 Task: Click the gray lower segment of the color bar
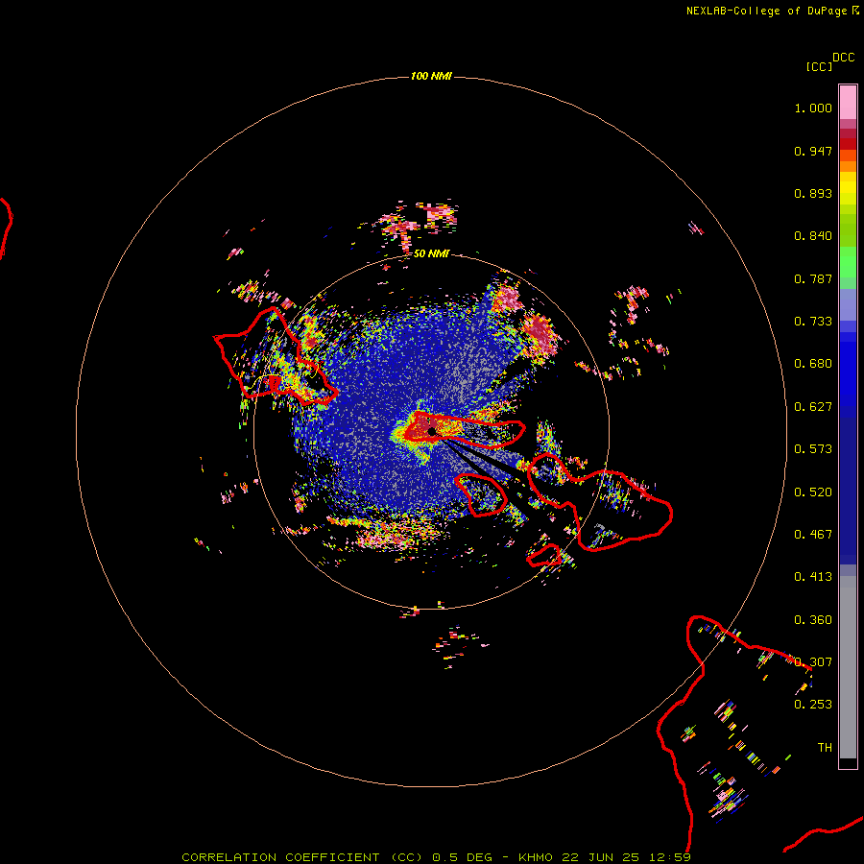848,667
